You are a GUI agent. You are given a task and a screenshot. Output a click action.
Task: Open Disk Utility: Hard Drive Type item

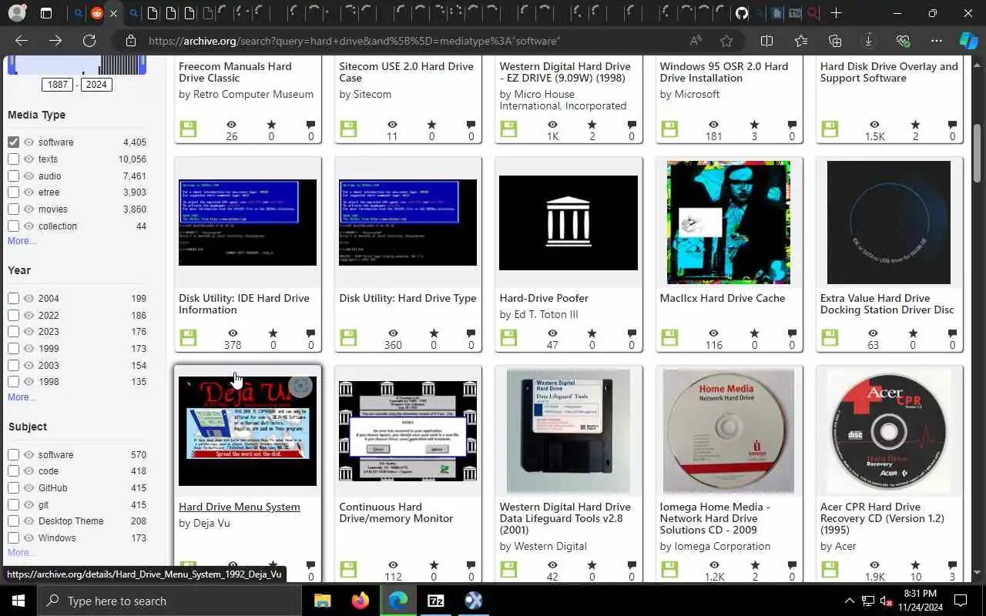(x=407, y=298)
